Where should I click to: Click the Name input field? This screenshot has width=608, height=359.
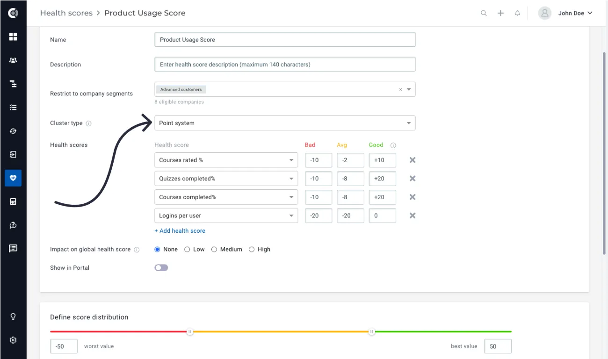tap(285, 39)
